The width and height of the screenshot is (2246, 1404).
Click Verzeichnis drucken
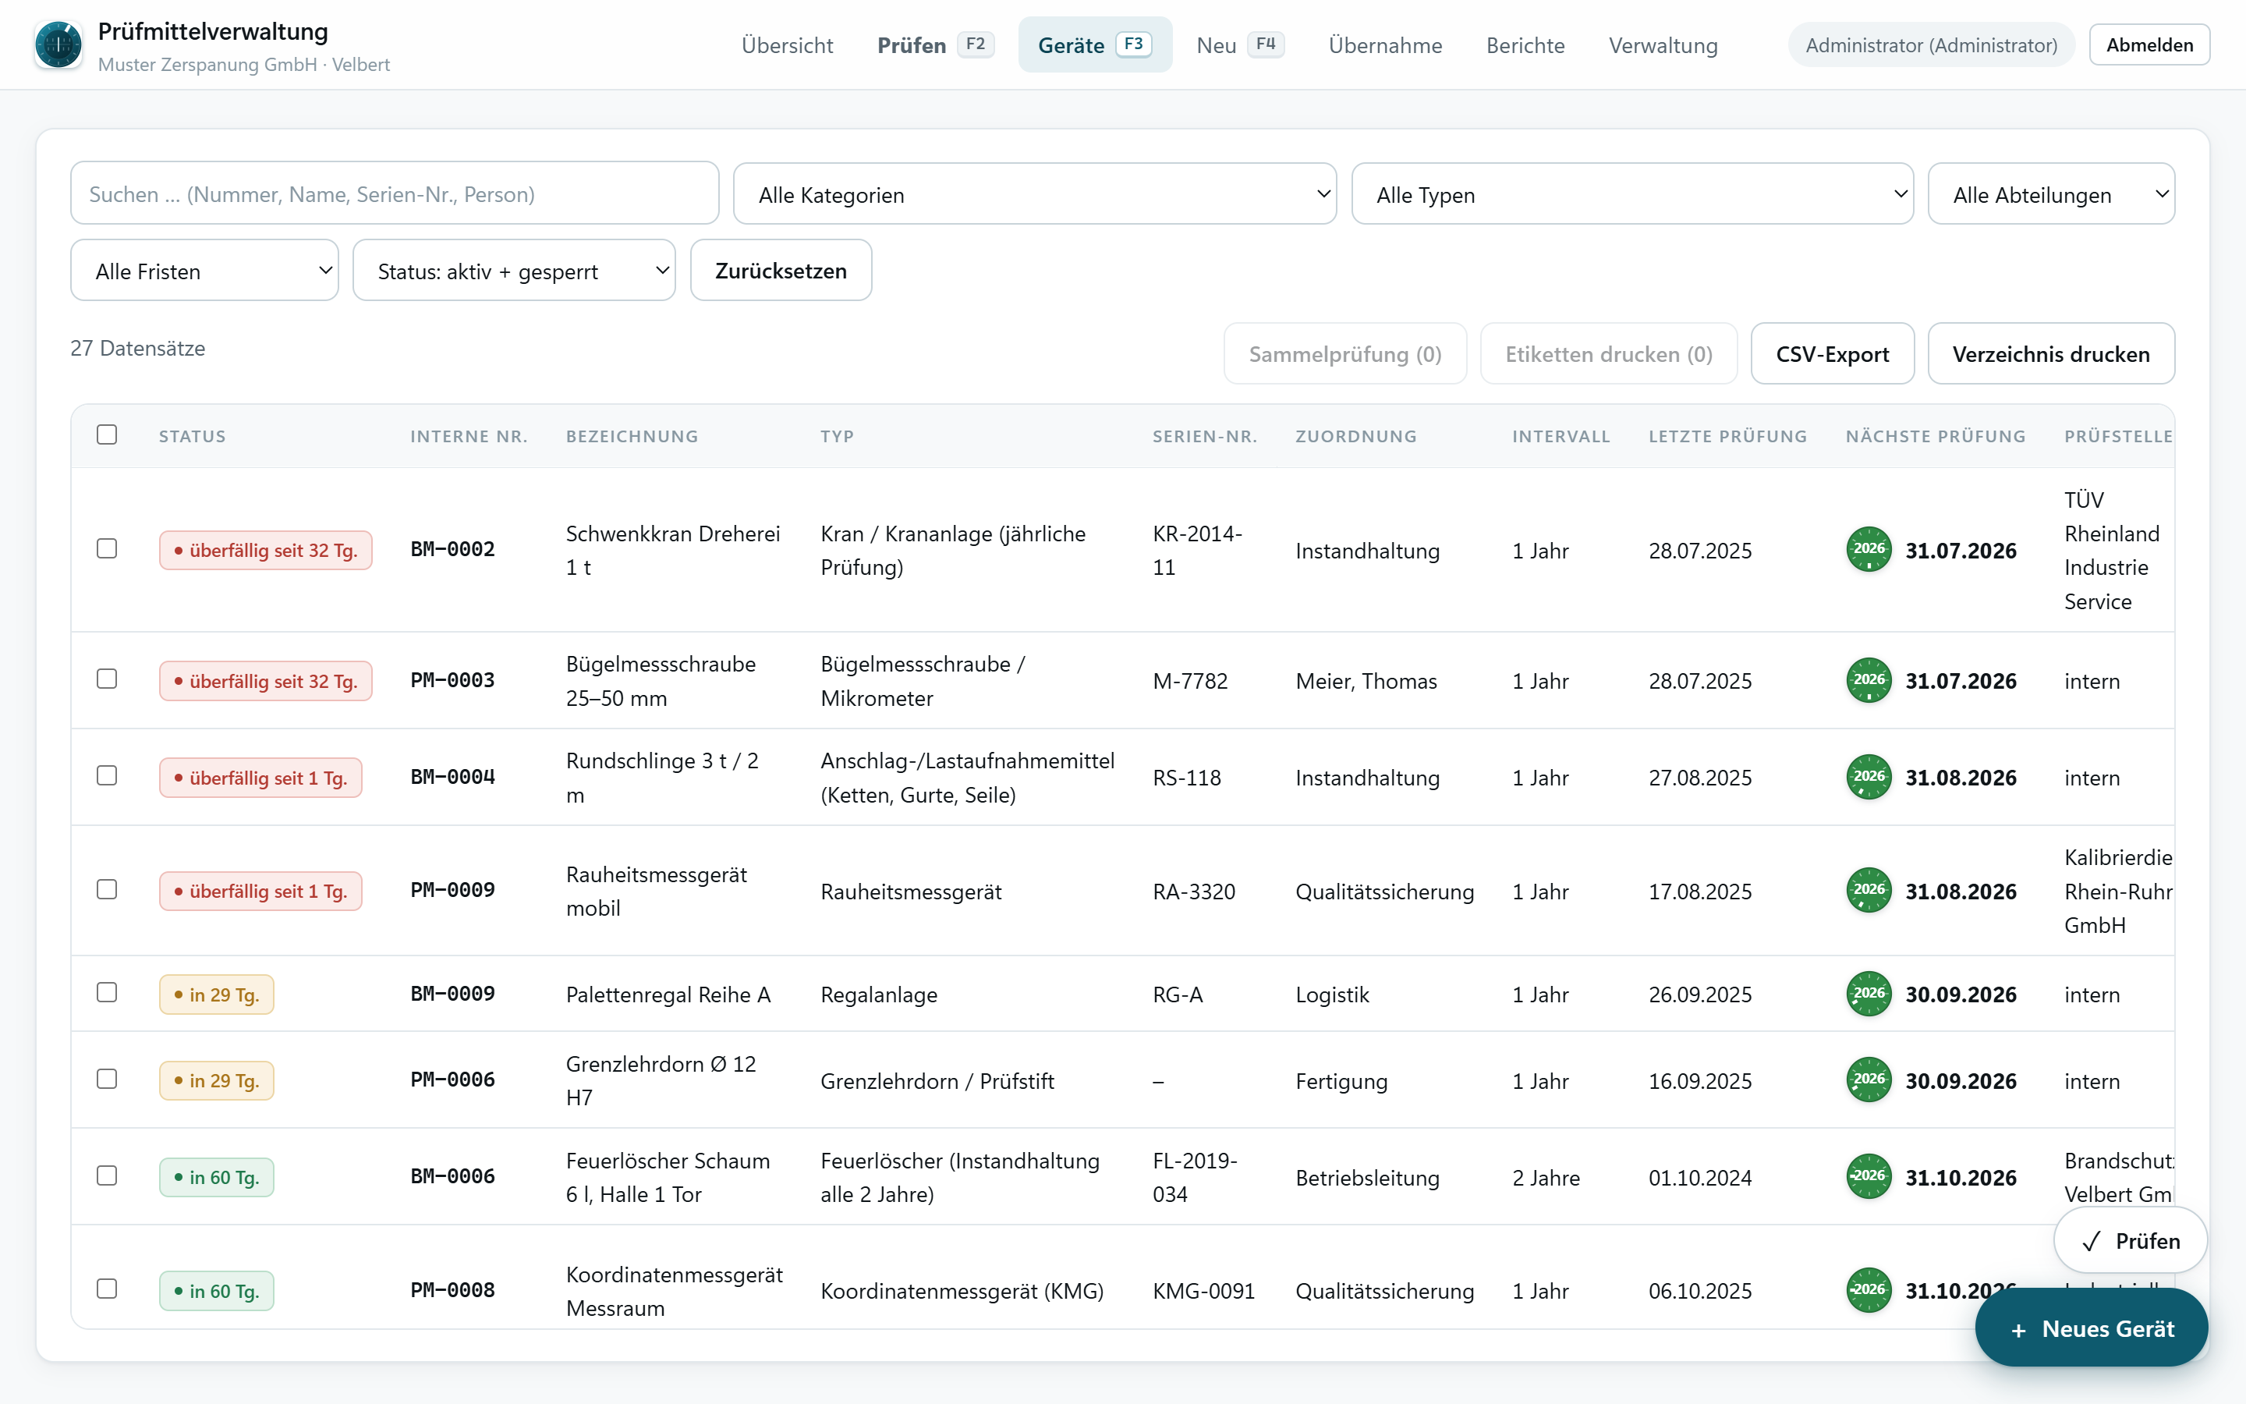pyautogui.click(x=2051, y=354)
